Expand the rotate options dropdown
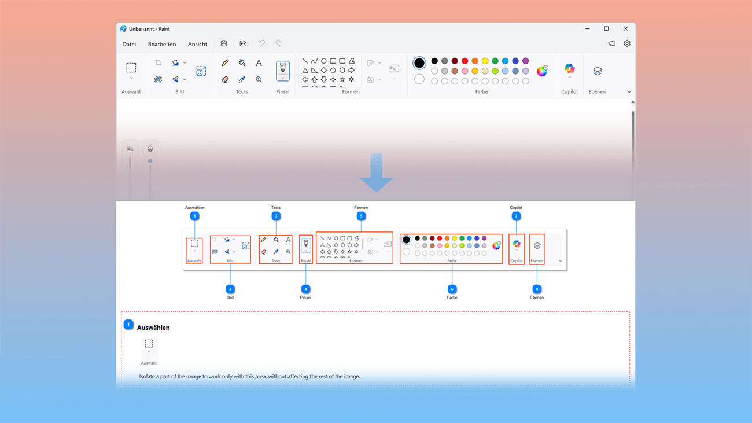 coord(185,62)
